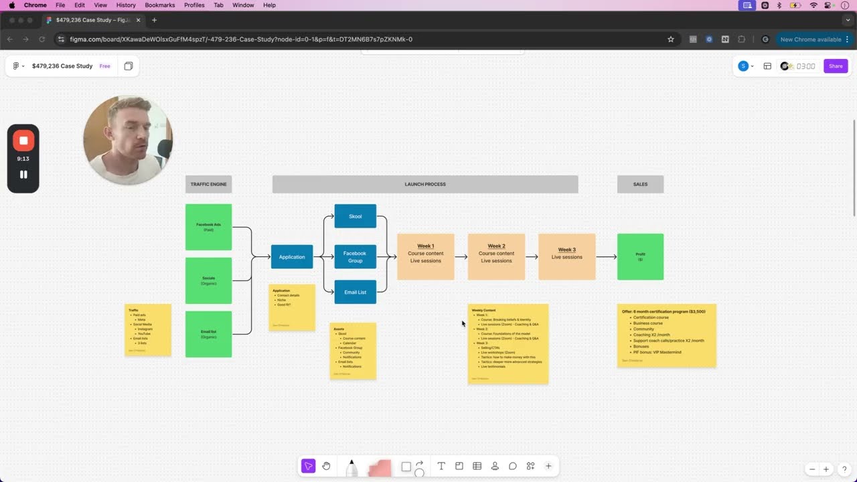
Task: Open the Stamp tool
Action: 495,466
